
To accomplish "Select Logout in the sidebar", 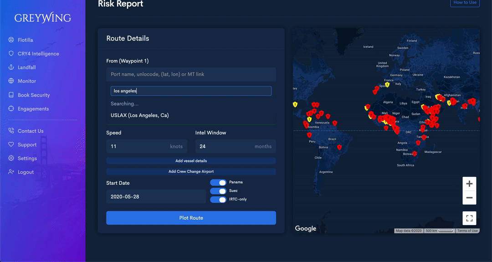I will click(26, 172).
